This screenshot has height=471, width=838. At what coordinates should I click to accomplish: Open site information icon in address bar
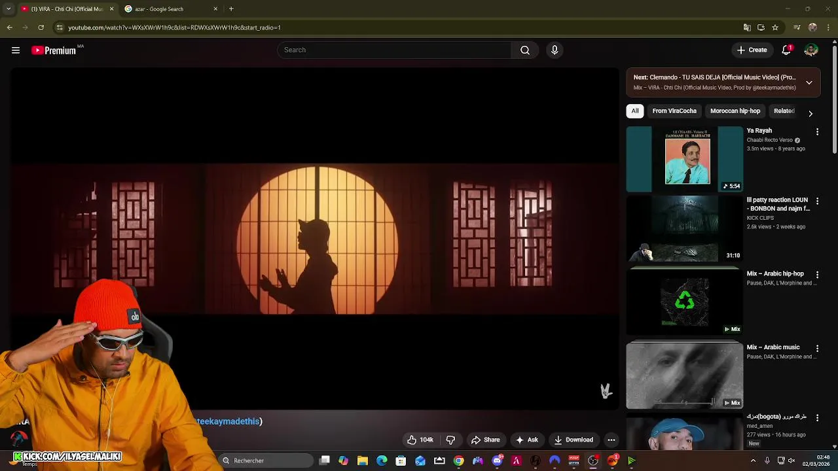click(60, 27)
